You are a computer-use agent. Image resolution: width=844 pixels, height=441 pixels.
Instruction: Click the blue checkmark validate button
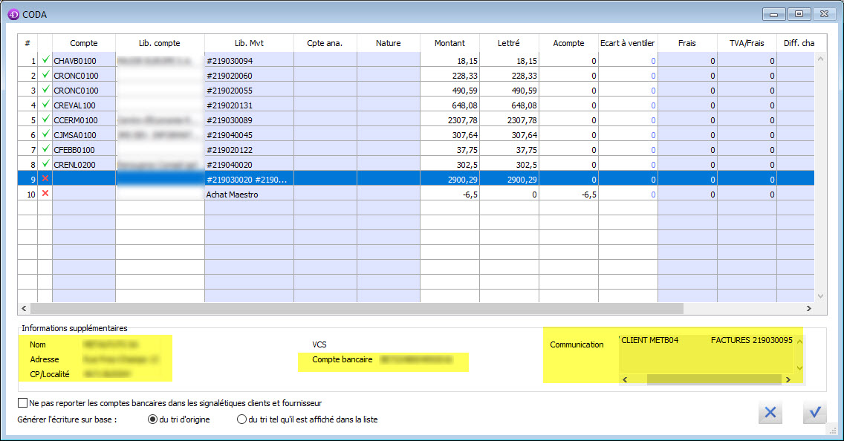814,413
